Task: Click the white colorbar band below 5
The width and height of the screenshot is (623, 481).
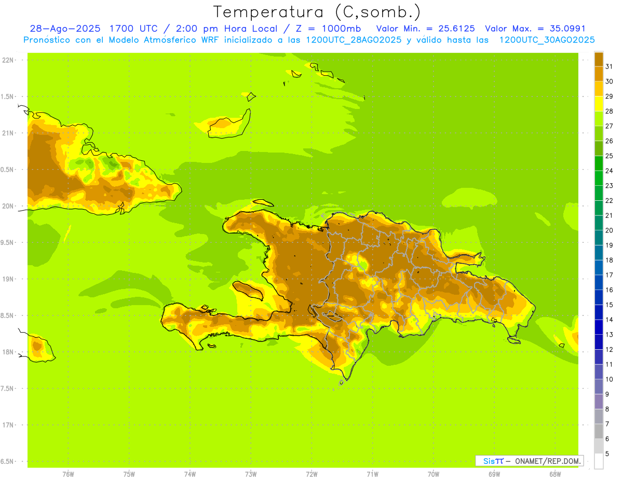Action: click(x=599, y=461)
